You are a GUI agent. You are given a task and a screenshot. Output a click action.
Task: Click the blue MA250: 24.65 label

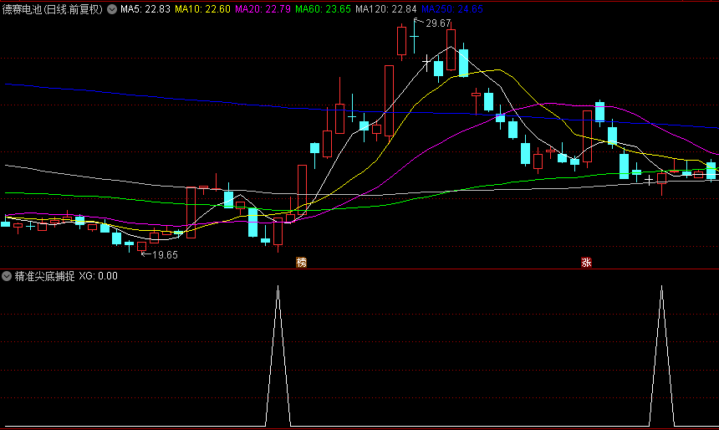[x=451, y=9]
